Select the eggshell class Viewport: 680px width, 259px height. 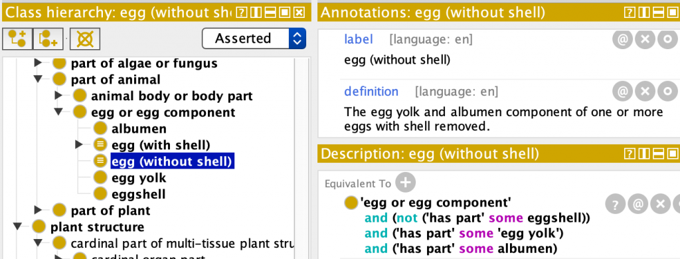coord(138,194)
